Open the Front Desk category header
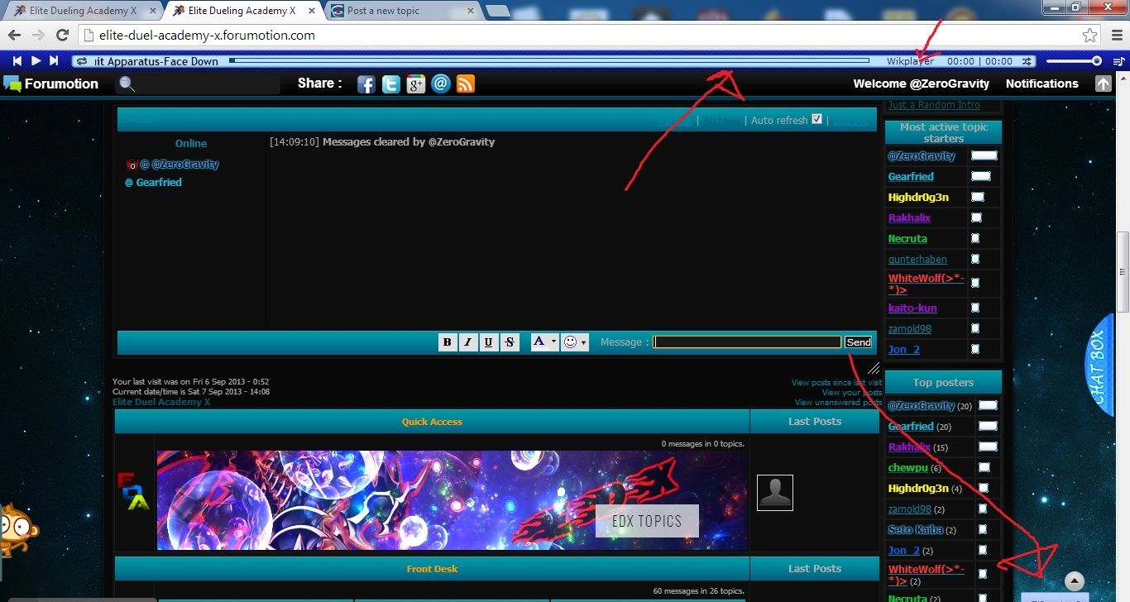This screenshot has height=602, width=1130. point(432,569)
